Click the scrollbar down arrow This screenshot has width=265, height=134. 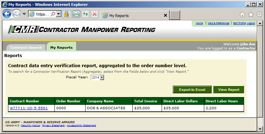260,129
